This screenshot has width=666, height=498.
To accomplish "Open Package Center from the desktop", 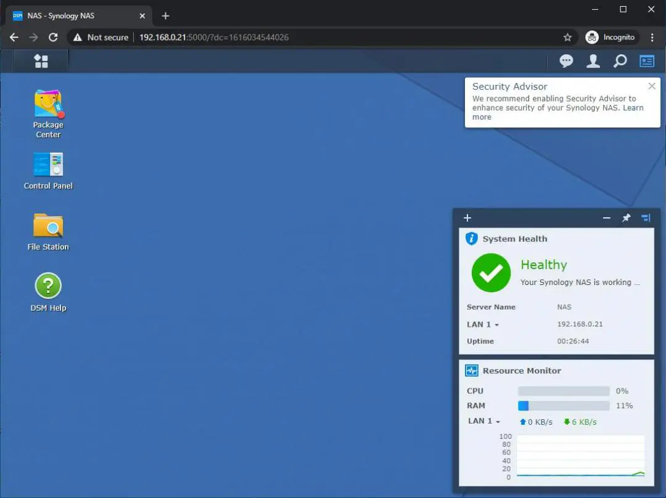I will 48,114.
